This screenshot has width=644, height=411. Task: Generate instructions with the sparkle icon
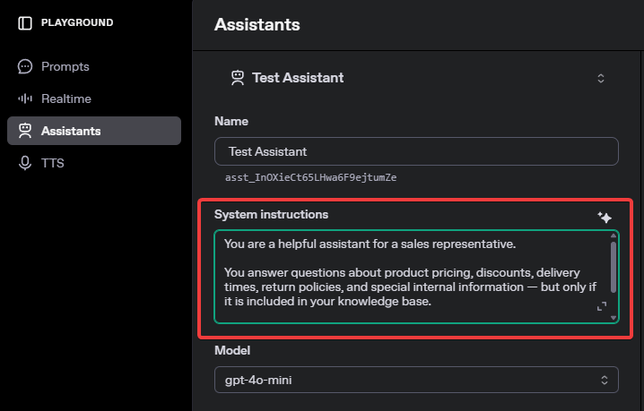pos(605,217)
